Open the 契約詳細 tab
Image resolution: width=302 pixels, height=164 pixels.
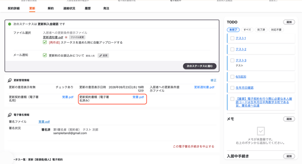tap(14, 8)
